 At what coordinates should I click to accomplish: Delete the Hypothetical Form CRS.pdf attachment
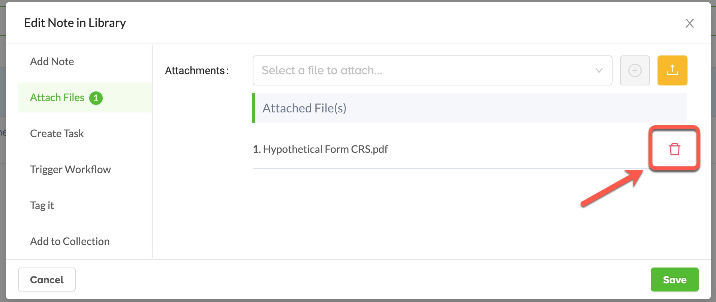pos(674,149)
